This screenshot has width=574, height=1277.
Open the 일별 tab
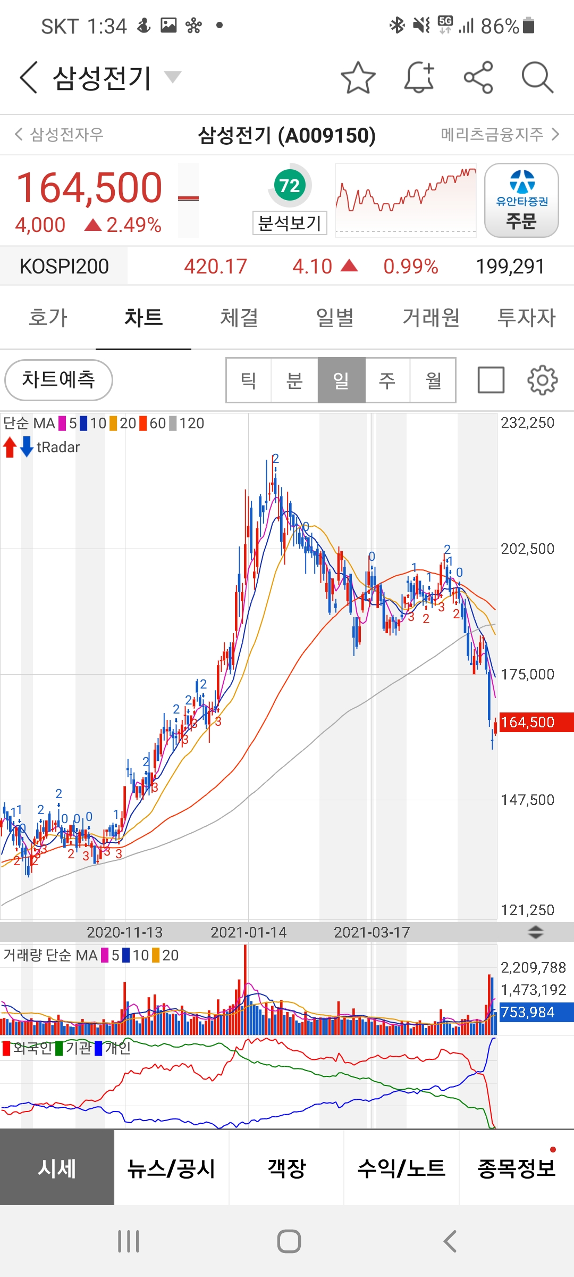coord(335,318)
